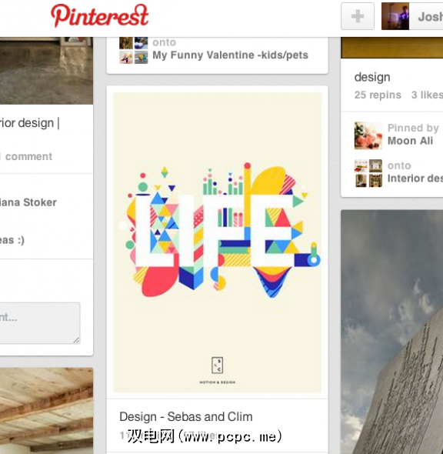Click Moon Ali's avatar image
Viewport: 443px width, 454px height.
[x=368, y=135]
